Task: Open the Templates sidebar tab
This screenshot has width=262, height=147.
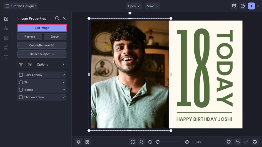Action: point(6,38)
